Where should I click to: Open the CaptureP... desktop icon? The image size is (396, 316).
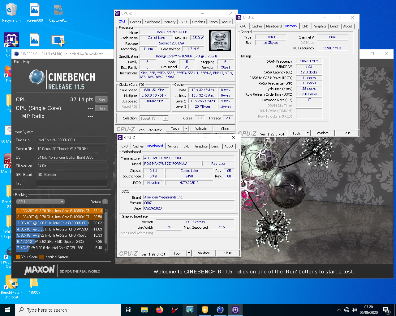tap(58, 13)
